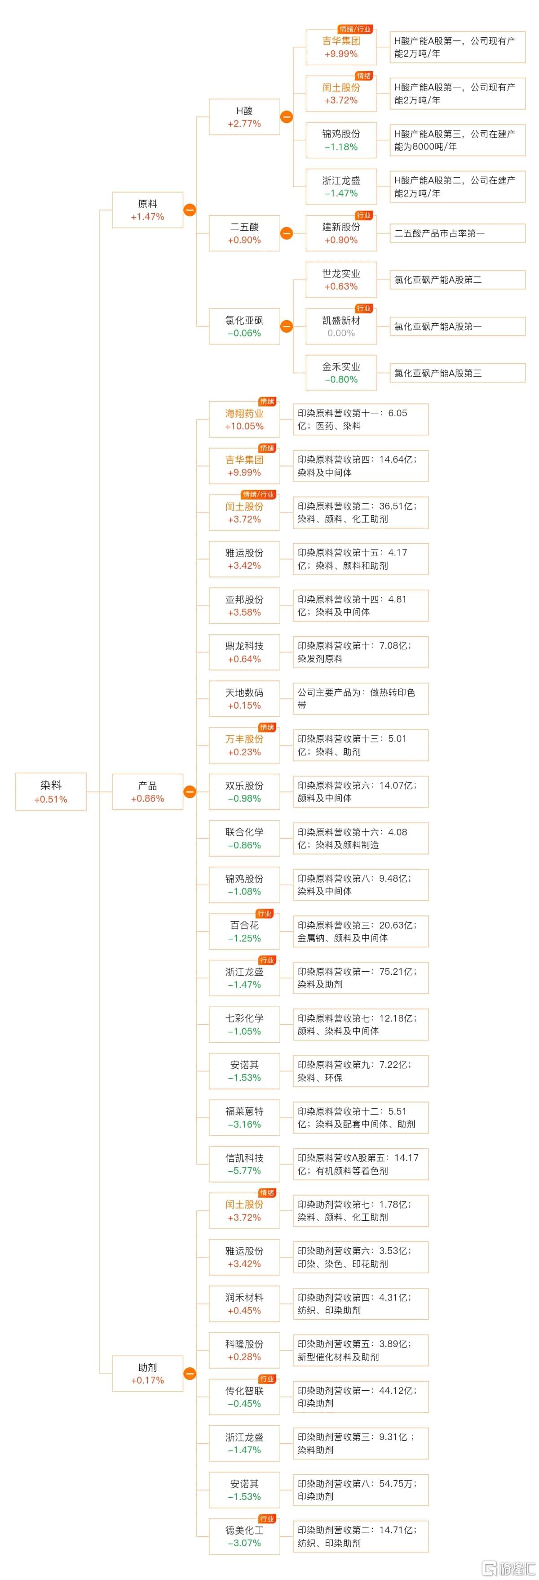
Task: Click the 行业 tag on 建新股份
Action: pos(364,215)
